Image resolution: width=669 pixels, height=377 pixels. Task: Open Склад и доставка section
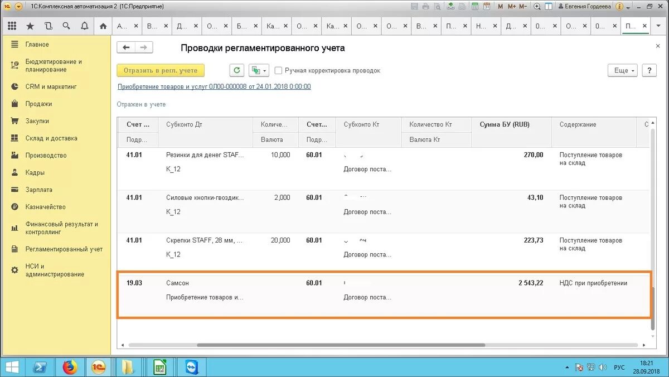point(51,138)
